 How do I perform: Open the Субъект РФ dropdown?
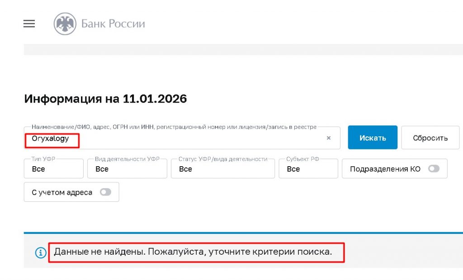point(308,168)
